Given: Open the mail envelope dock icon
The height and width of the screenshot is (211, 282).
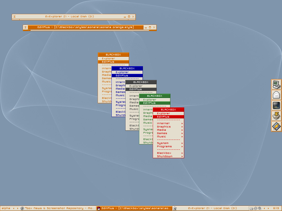Looking at the screenshot, I should tap(276, 95).
